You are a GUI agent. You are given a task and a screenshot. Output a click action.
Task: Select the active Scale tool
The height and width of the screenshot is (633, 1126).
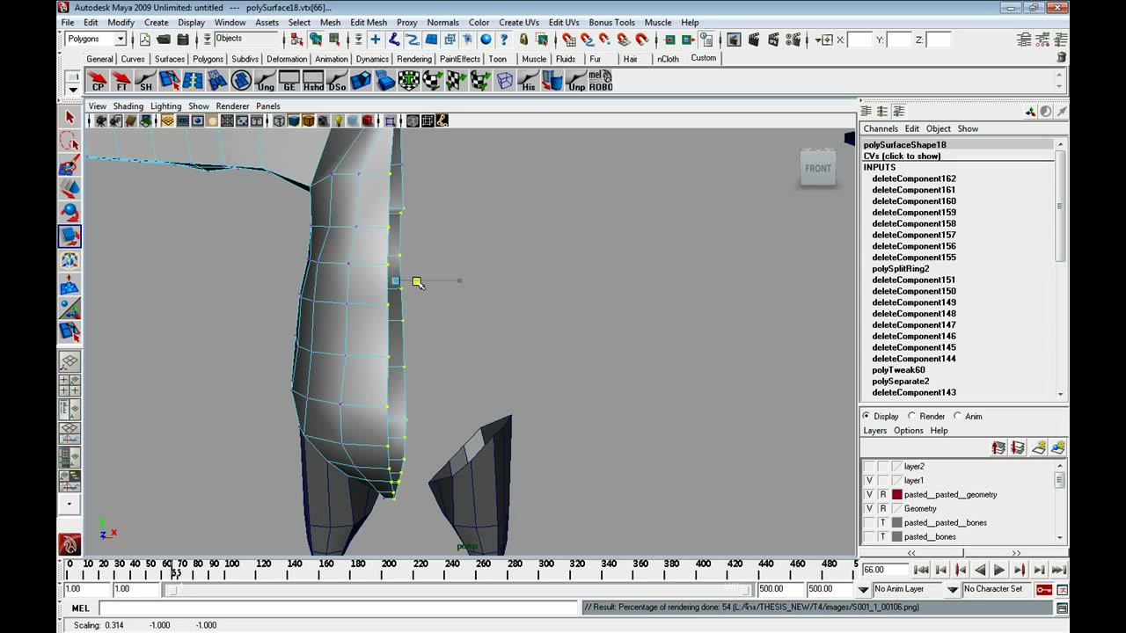(69, 236)
